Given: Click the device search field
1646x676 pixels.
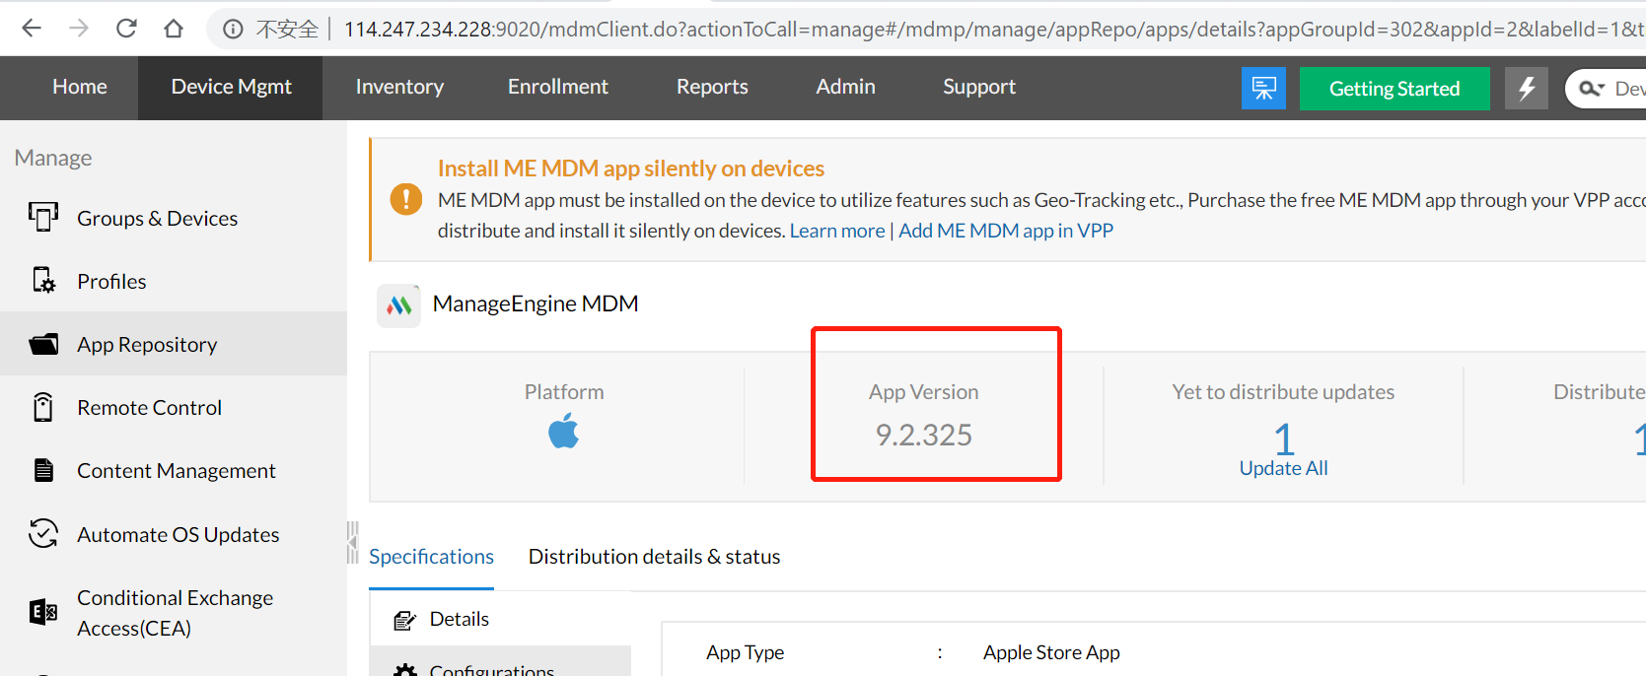Looking at the screenshot, I should pyautogui.click(x=1629, y=89).
